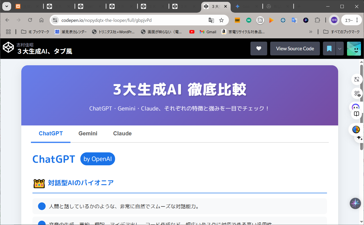Open the dark starburst extension icon

pos(306,20)
